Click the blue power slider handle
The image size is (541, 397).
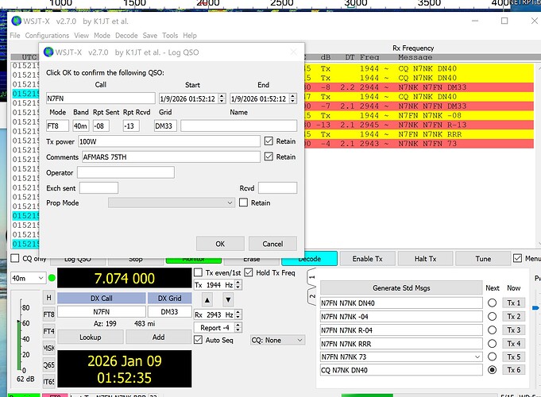coord(535,307)
